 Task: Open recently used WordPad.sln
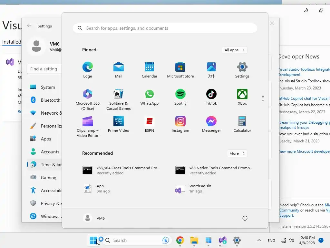click(193, 188)
